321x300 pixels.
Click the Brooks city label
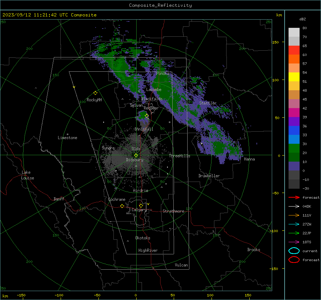click(254, 250)
